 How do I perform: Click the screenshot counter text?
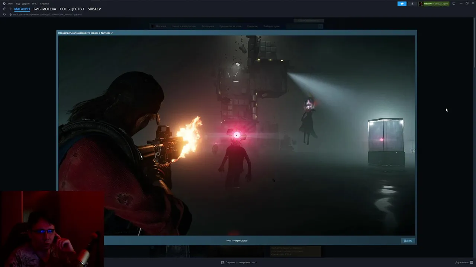tap(237, 241)
